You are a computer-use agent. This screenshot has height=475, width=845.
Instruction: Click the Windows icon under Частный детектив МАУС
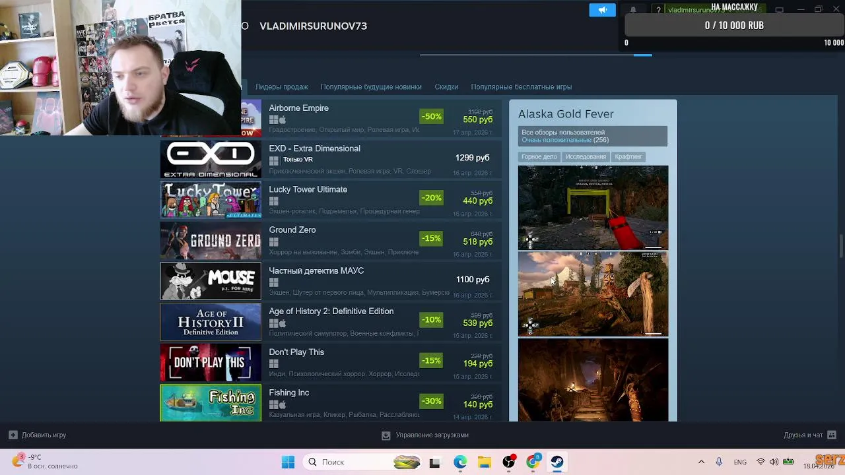273,282
